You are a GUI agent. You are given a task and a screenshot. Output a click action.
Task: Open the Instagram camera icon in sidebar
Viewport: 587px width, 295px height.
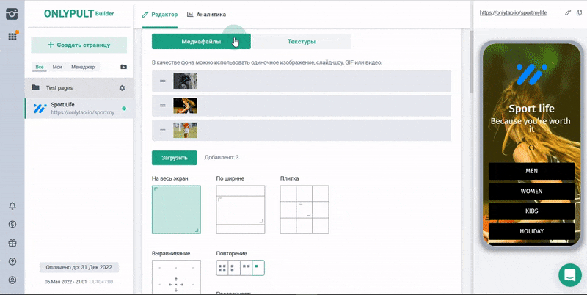pyautogui.click(x=12, y=12)
